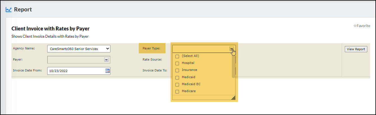Open the Invoice Date From calendar icon
This screenshot has width=376, height=115.
(107, 71)
